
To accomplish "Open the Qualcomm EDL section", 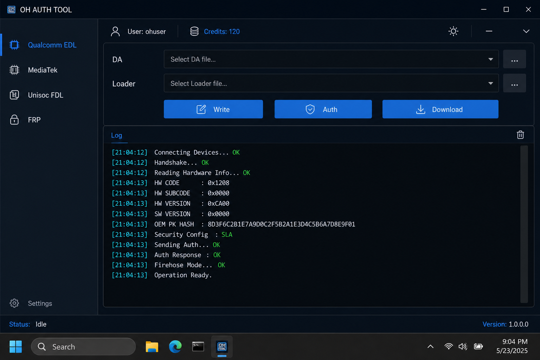I will [x=49, y=45].
